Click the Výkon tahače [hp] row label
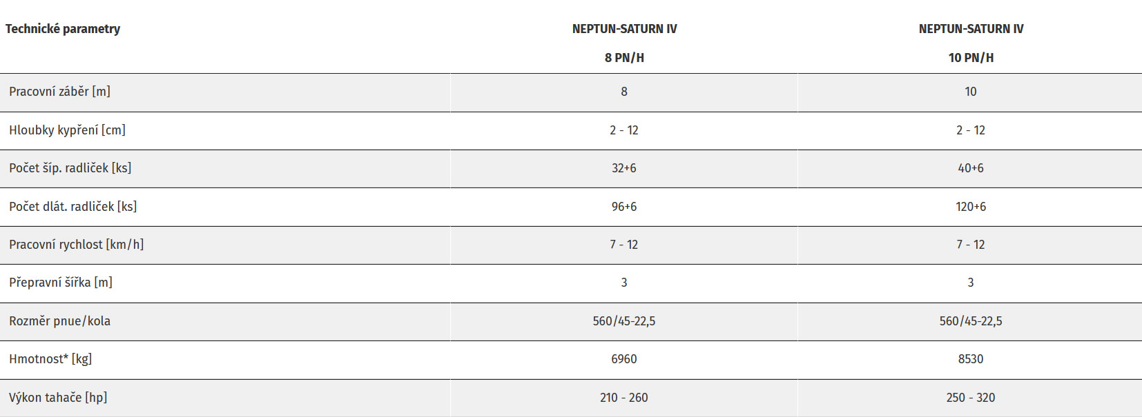This screenshot has width=1142, height=417. [58, 398]
